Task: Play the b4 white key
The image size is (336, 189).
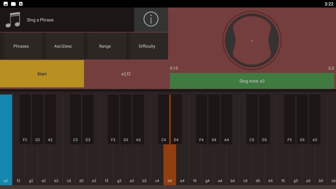Action: pyautogui.click(x=233, y=165)
